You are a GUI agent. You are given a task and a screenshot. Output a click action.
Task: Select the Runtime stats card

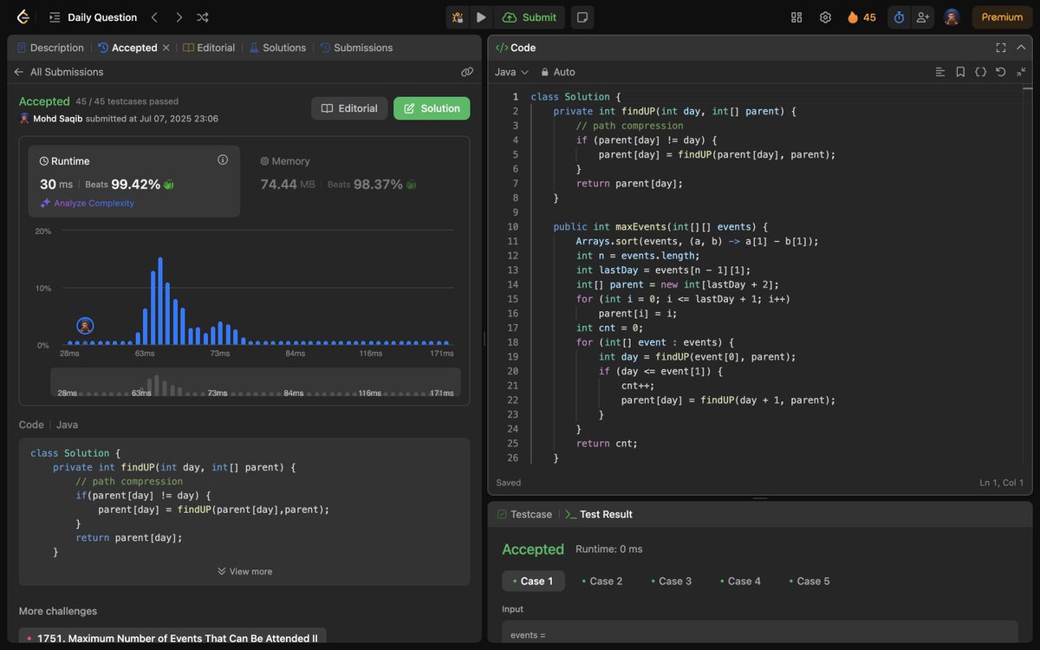[x=134, y=181]
